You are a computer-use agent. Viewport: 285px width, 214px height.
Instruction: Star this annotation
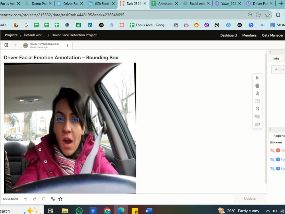[x=60, y=199]
